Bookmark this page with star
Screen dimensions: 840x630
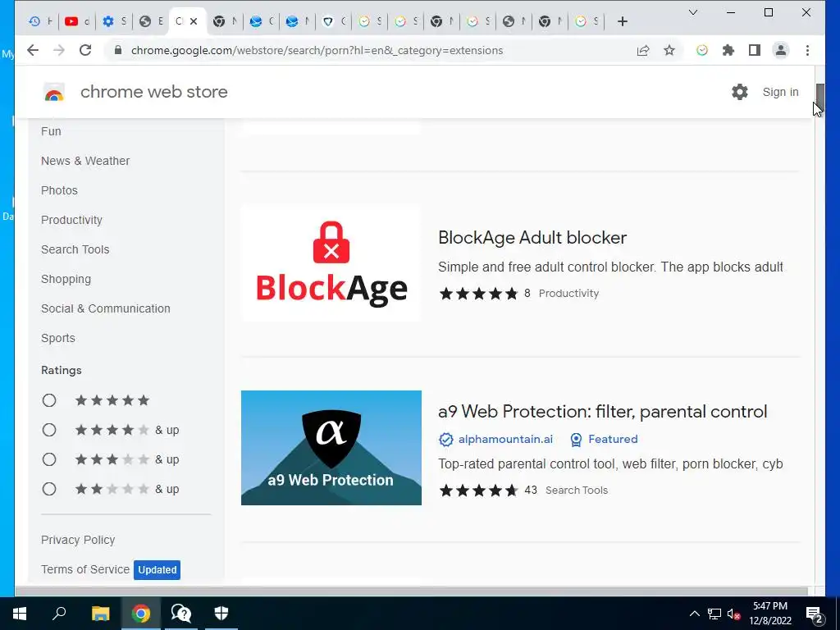point(669,50)
